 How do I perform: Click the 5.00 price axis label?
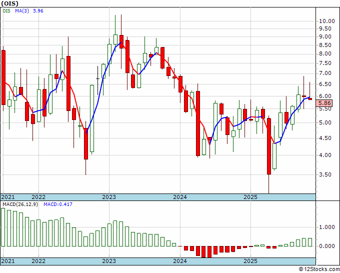coord(325,122)
